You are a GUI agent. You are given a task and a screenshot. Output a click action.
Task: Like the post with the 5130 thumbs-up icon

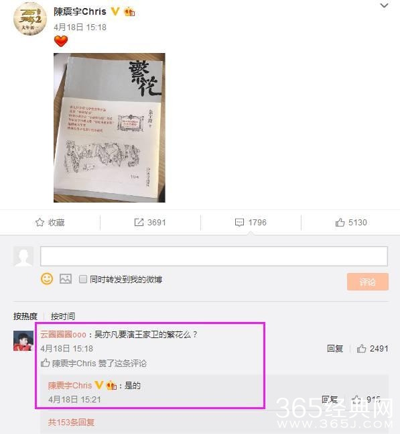coord(340,222)
